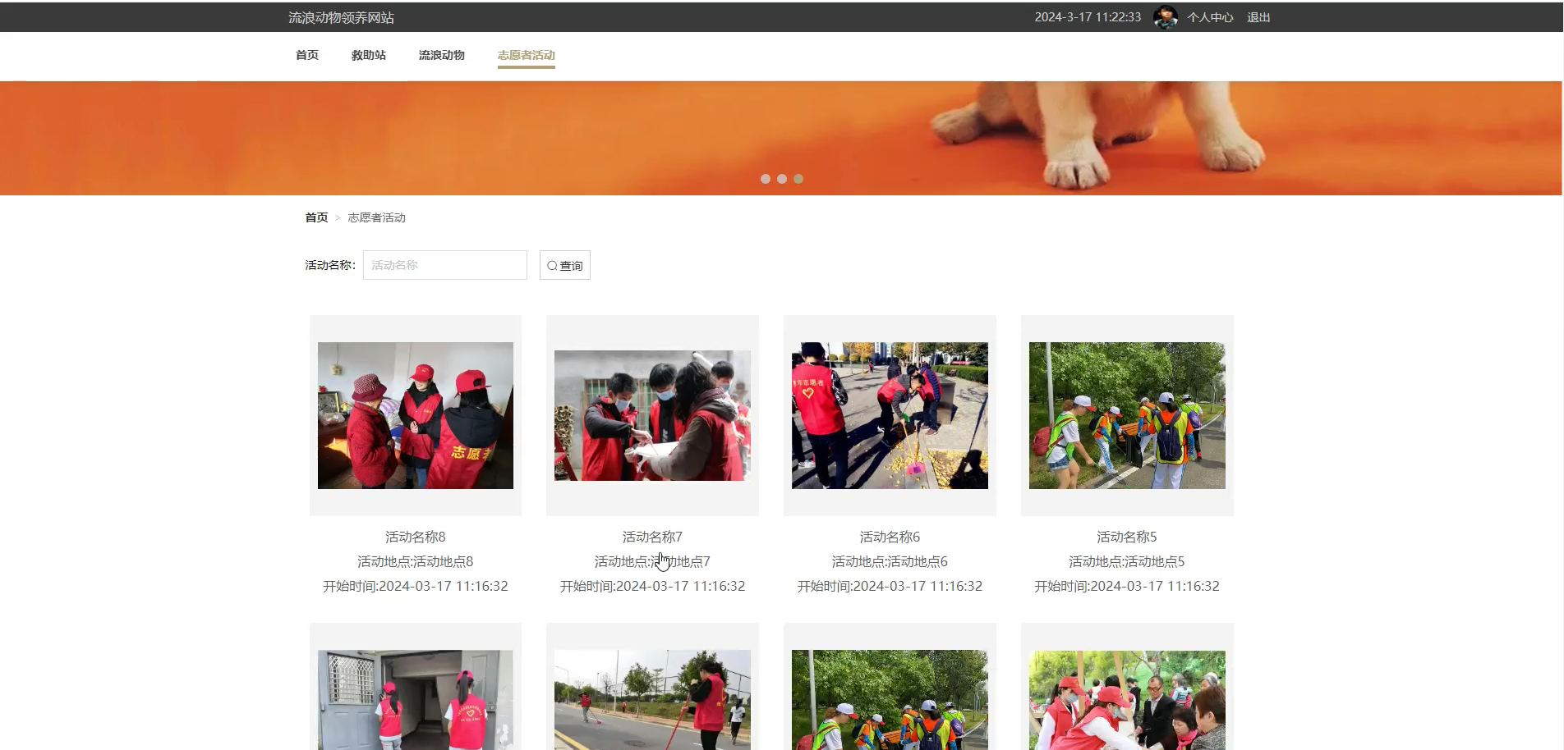
Task: Click 活动地点:活动地点5 text
Action: click(1127, 561)
